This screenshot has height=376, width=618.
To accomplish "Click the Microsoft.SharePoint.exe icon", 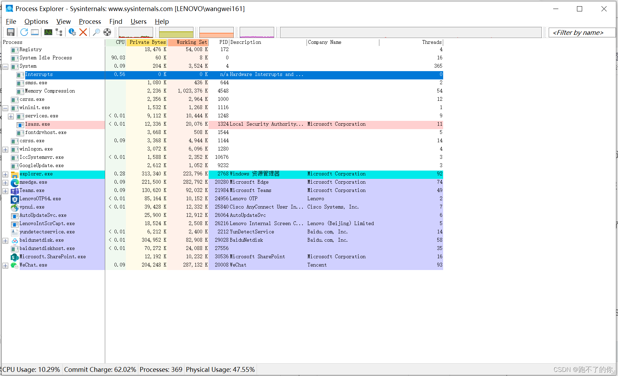I will [x=14, y=257].
